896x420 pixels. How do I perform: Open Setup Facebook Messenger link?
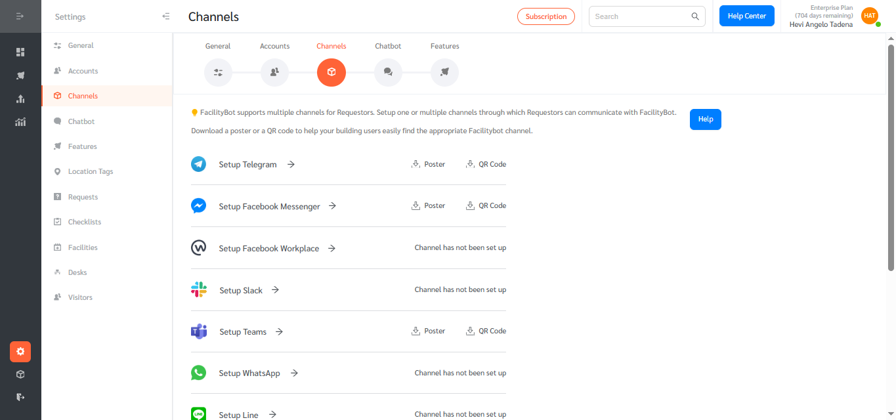pyautogui.click(x=278, y=206)
